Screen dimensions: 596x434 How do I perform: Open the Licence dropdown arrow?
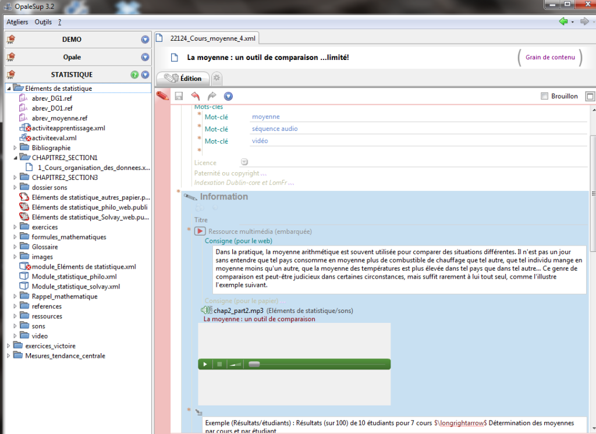coord(244,162)
